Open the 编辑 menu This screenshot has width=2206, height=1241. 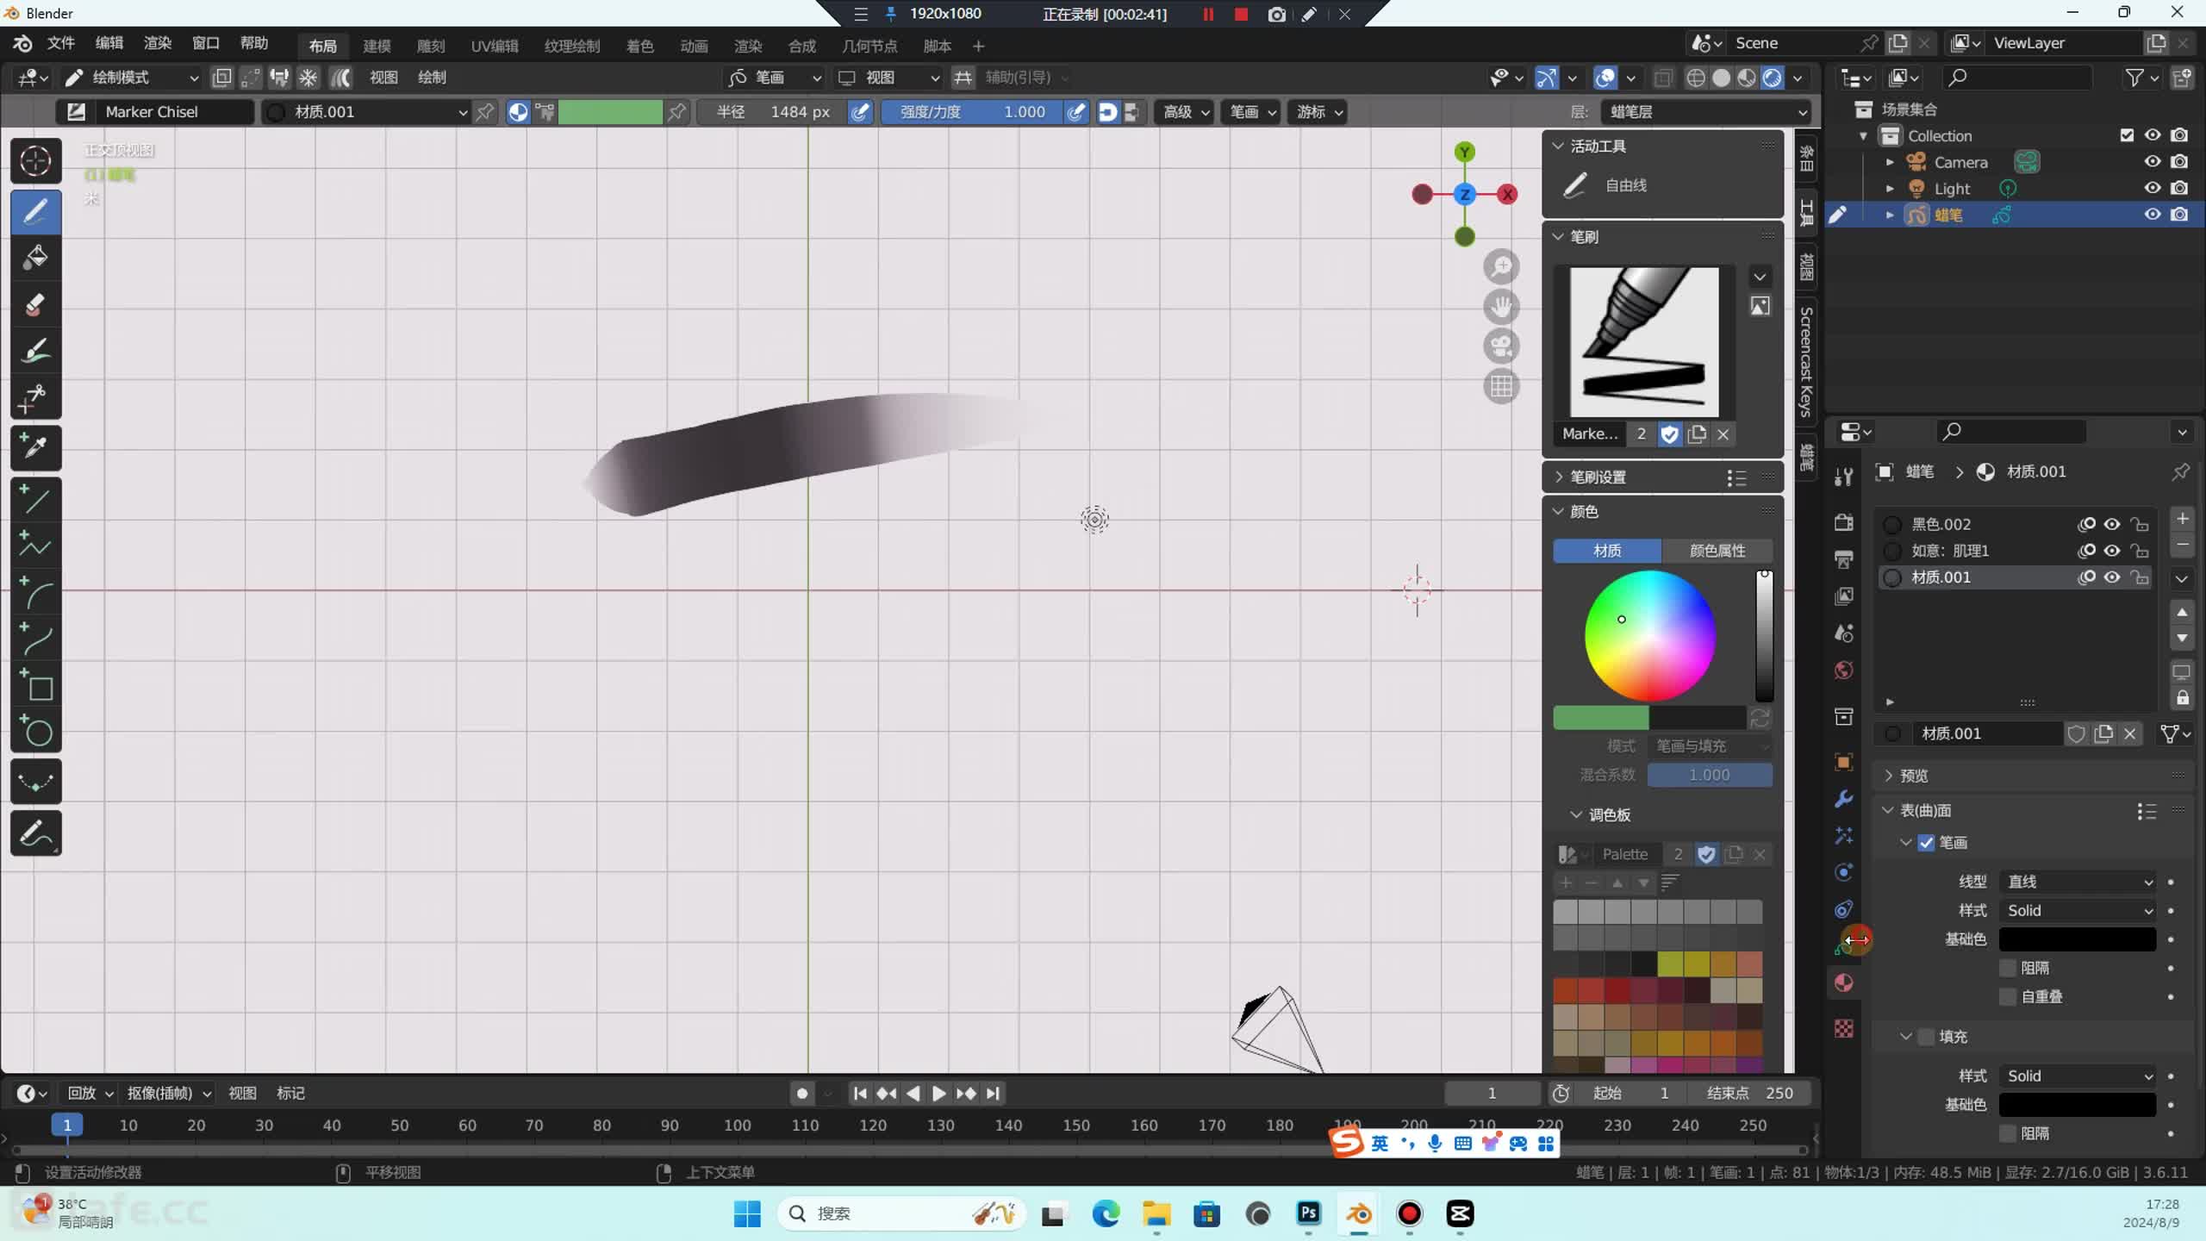(109, 43)
